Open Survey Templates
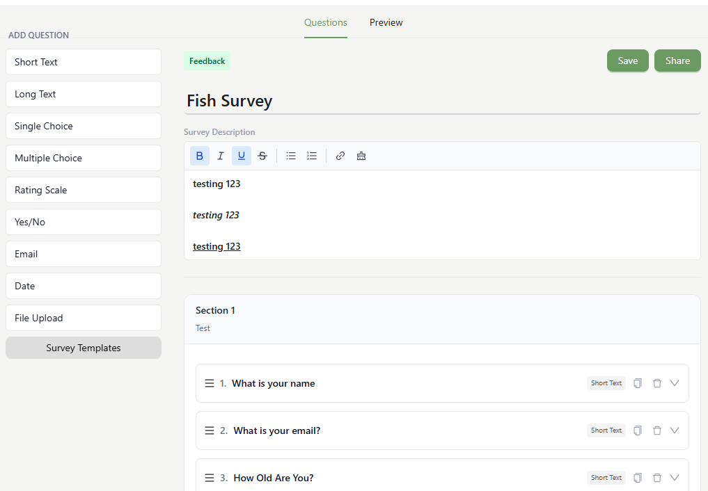 click(x=84, y=348)
